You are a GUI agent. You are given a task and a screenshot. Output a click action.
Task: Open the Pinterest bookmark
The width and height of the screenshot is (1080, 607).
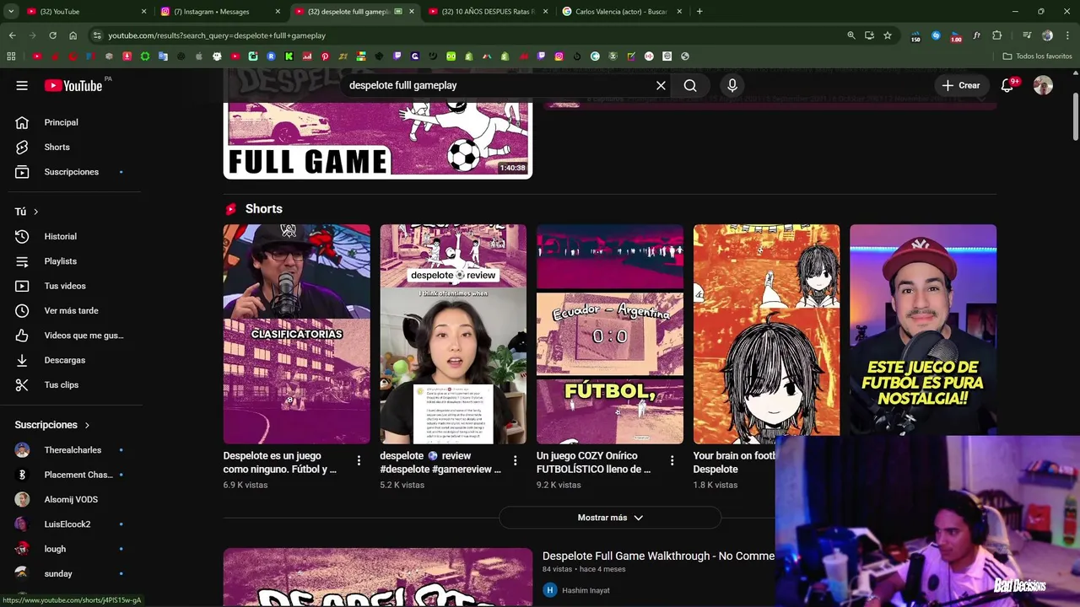click(325, 56)
